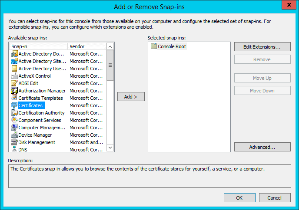Click the Device Manager icon
The height and width of the screenshot is (210, 299).
tap(14, 135)
